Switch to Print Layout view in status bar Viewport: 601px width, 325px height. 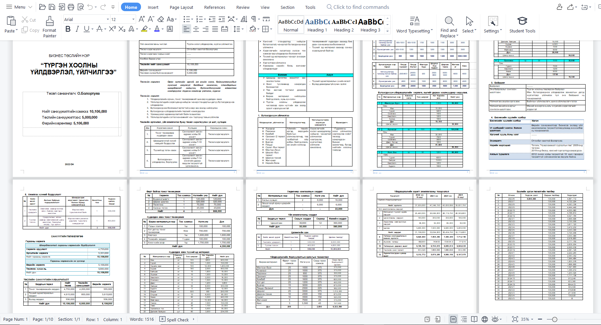click(453, 319)
